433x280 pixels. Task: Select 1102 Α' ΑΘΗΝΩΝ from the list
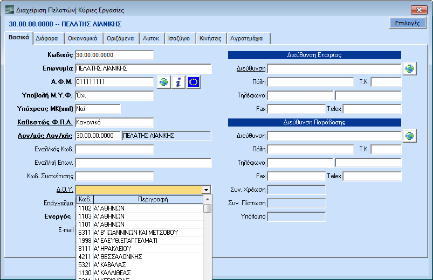coord(140,208)
